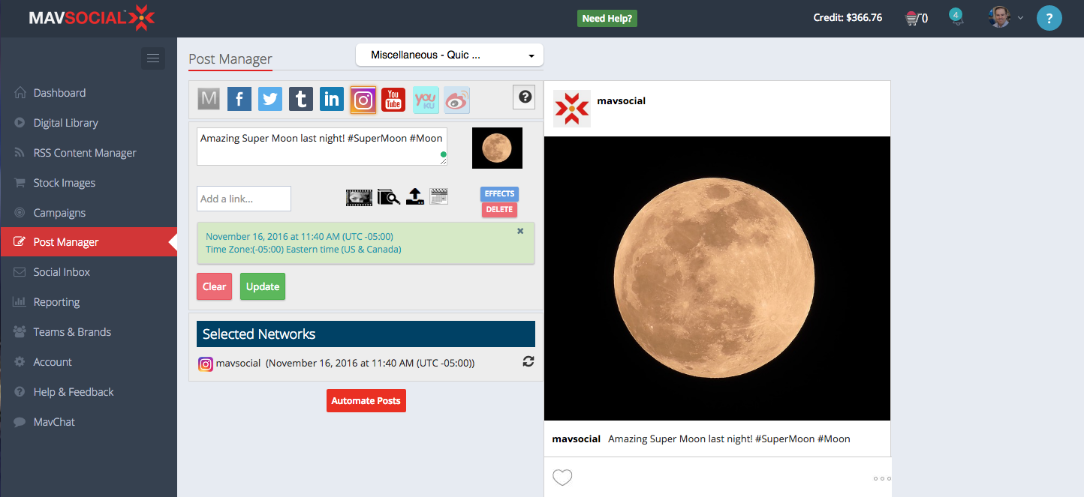Select the YouTube network icon
The height and width of the screenshot is (497, 1084).
click(x=393, y=99)
